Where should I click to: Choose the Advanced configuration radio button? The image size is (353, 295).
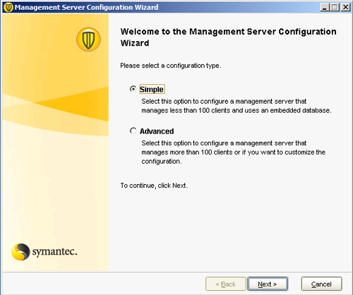[x=133, y=131]
